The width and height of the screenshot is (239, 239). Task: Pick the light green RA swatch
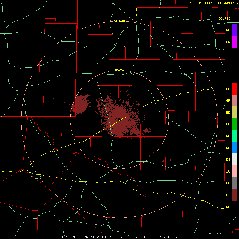click(234, 136)
